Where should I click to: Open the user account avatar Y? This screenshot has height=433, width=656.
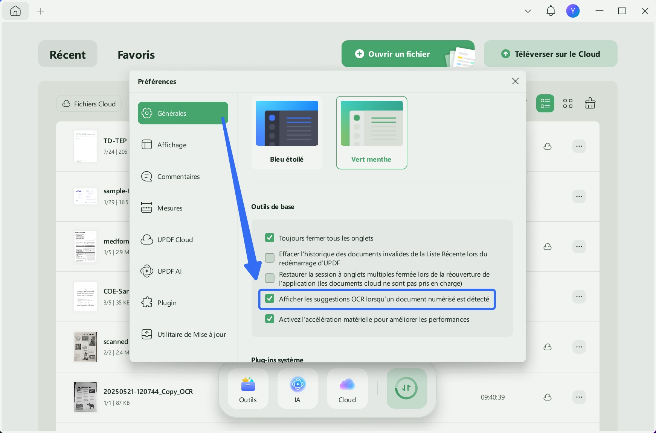pos(573,11)
